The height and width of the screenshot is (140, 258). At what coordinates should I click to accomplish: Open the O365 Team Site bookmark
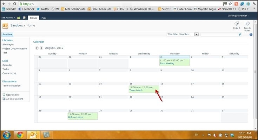99,9
